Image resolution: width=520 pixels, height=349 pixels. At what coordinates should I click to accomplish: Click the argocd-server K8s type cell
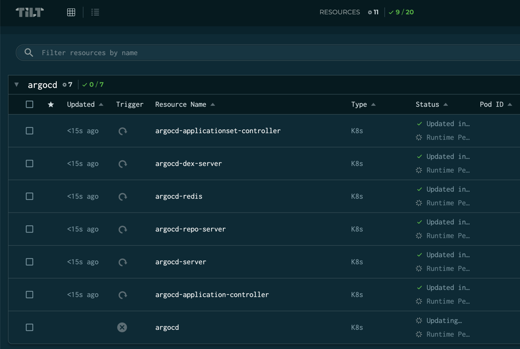click(357, 262)
